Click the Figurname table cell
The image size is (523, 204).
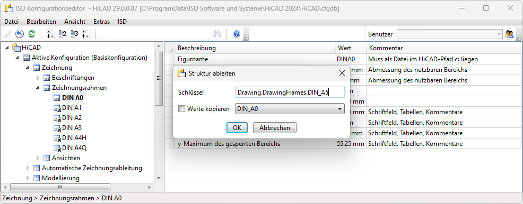pos(255,60)
